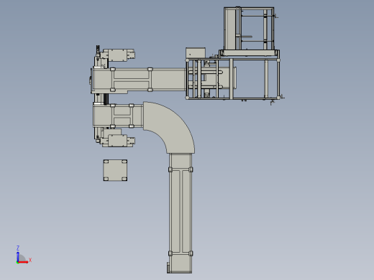Click the lower-left bracket on the vertical conveyor
This screenshot has width=374, height=280.
pos(170,253)
